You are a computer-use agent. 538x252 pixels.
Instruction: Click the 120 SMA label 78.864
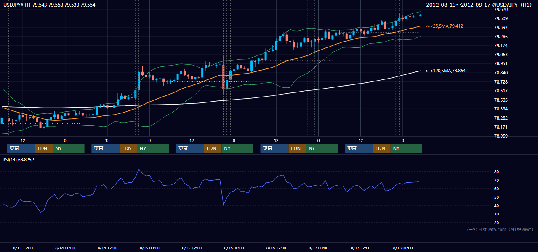point(445,71)
